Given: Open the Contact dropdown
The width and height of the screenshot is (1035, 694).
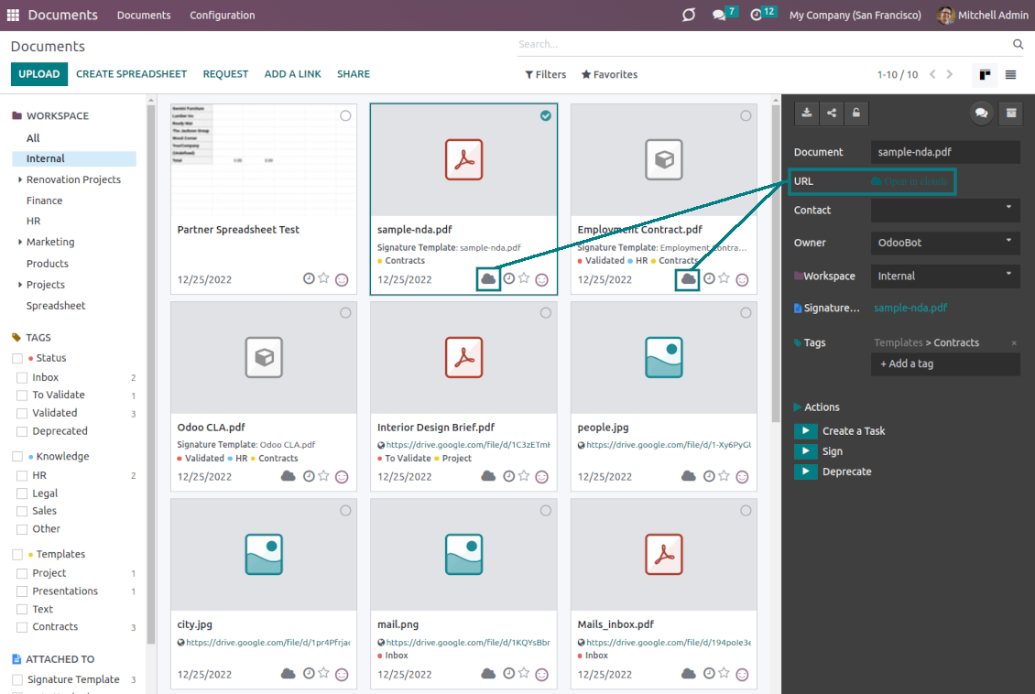Looking at the screenshot, I should pyautogui.click(x=945, y=210).
